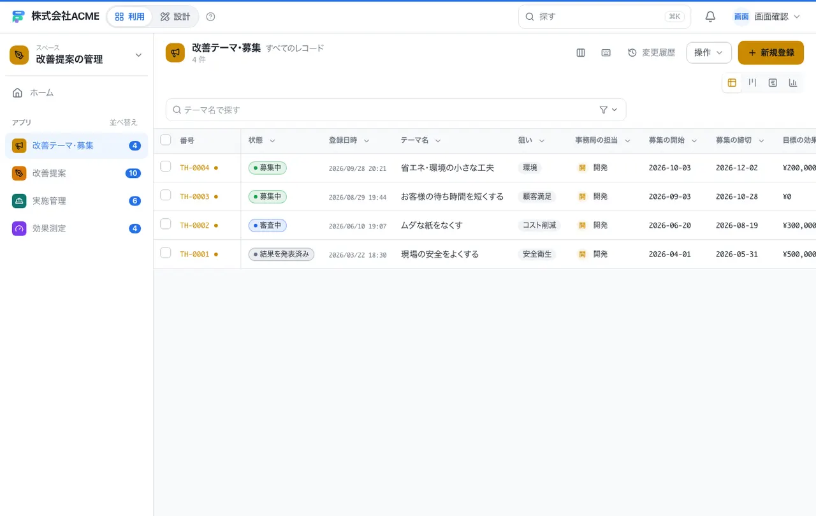Viewport: 816px width, 516px height.
Task: Switch to chart view icon
Action: [x=793, y=83]
